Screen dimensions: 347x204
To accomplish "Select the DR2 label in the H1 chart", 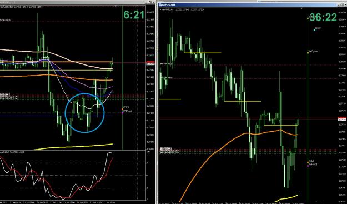I will 318,28.
